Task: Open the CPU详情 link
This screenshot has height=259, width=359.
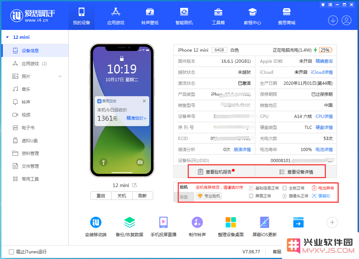Action: tap(324, 116)
